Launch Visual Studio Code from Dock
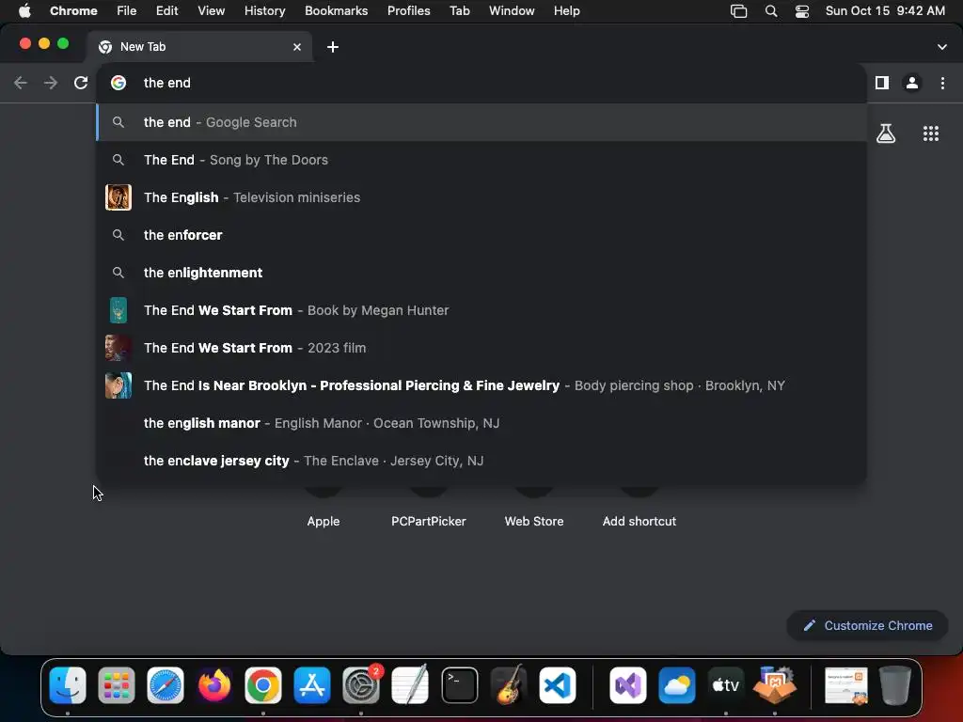This screenshot has width=963, height=722. [558, 685]
